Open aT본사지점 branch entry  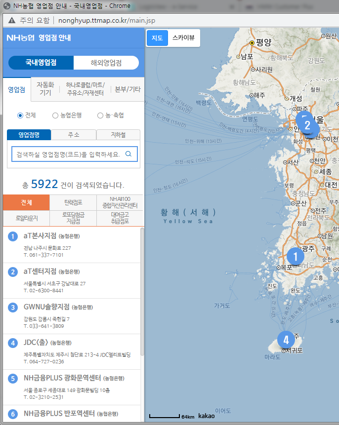[x=72, y=245]
